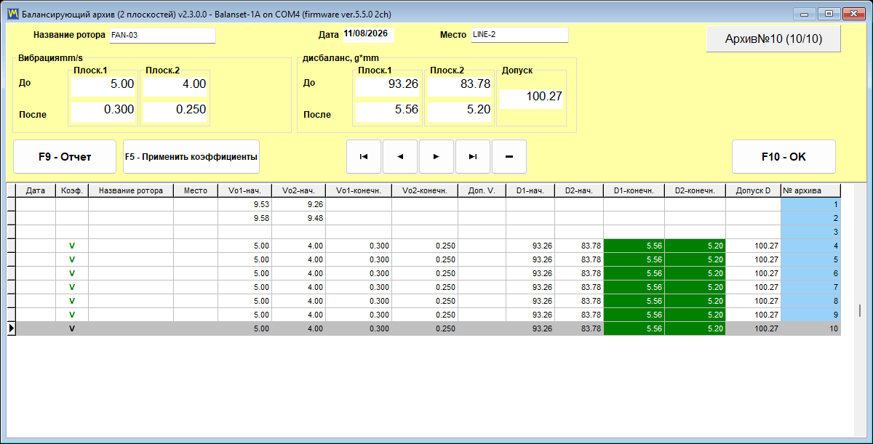Minimize the Balanset-1A window
Viewport: 873px width, 444px height.
pyautogui.click(x=805, y=13)
